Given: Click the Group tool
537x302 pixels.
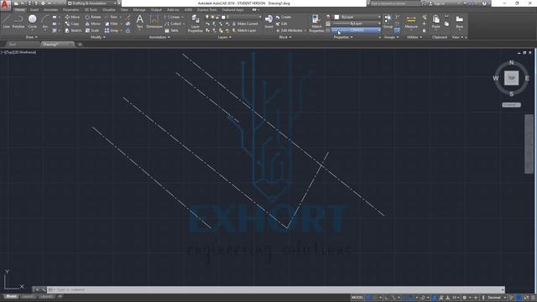Looking at the screenshot, I should (x=388, y=21).
